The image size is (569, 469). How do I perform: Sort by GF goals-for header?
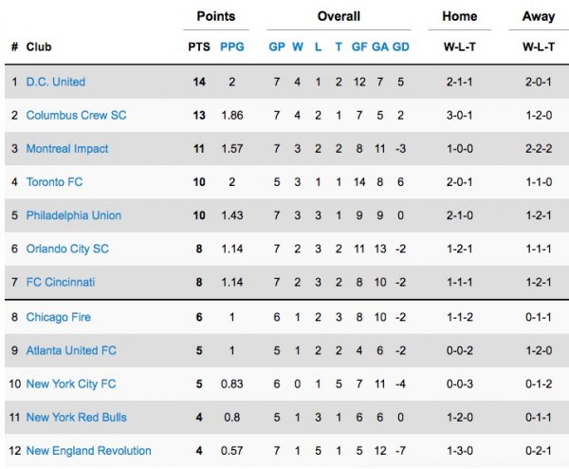pos(359,47)
